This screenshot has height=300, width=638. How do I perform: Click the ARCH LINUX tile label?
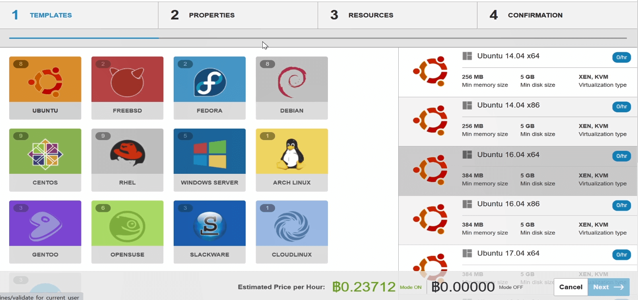tap(292, 183)
